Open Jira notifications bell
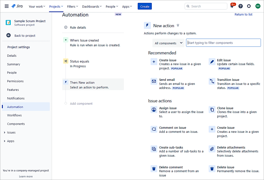Viewport: 264px width, 180px height. 232,6
